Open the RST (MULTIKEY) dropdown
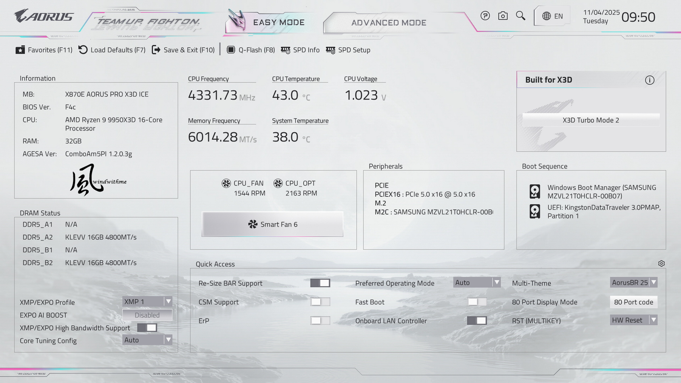The image size is (681, 383). (x=634, y=320)
